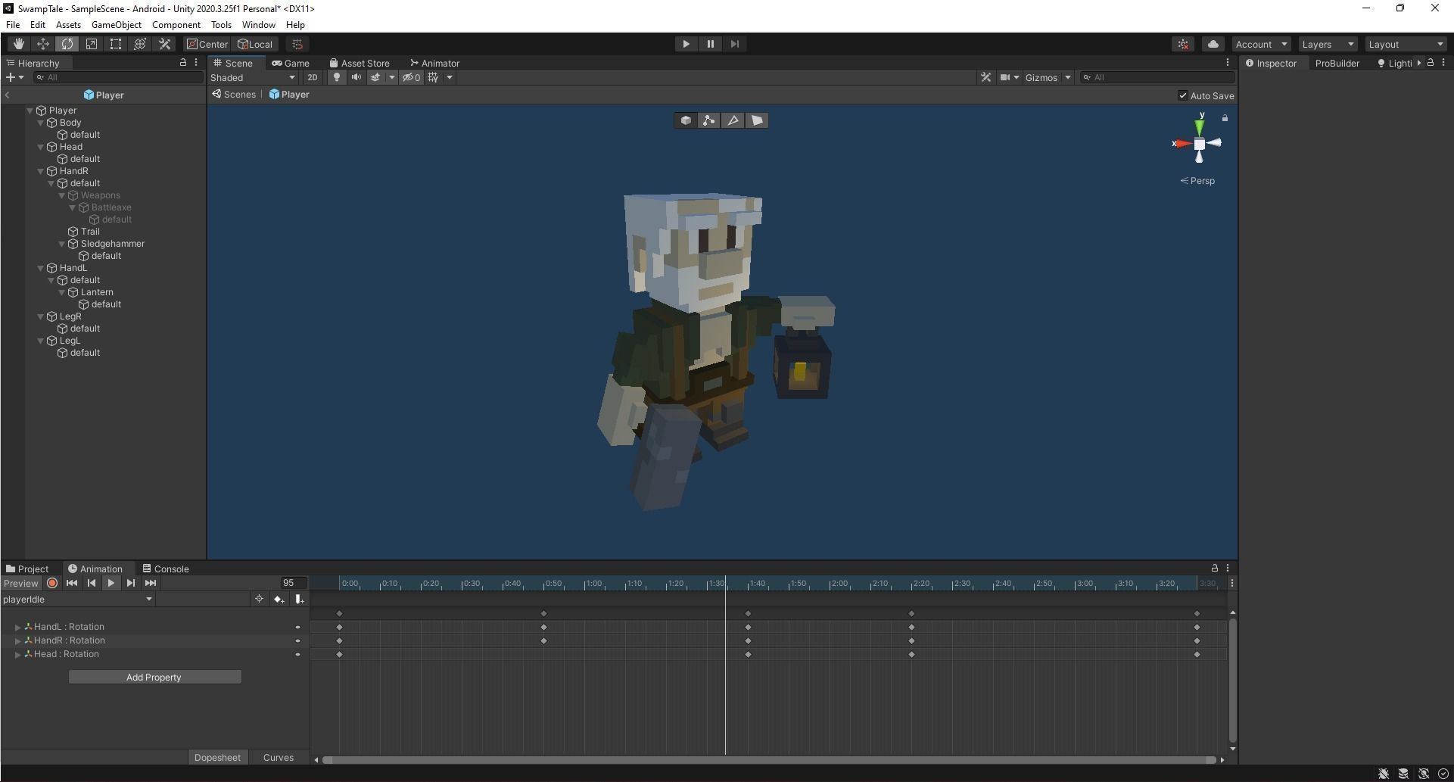Open the File menu
1454x782 pixels.
13,25
